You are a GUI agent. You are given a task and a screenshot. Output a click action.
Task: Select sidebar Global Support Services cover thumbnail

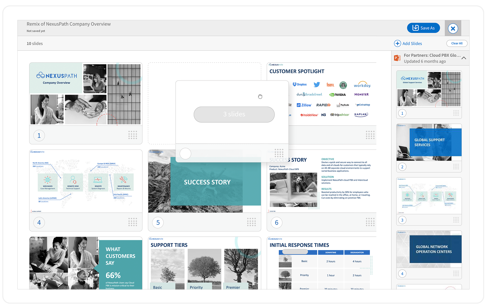click(429, 89)
